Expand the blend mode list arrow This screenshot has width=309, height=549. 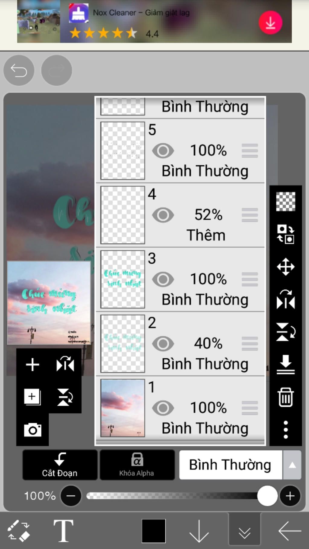coord(292,465)
